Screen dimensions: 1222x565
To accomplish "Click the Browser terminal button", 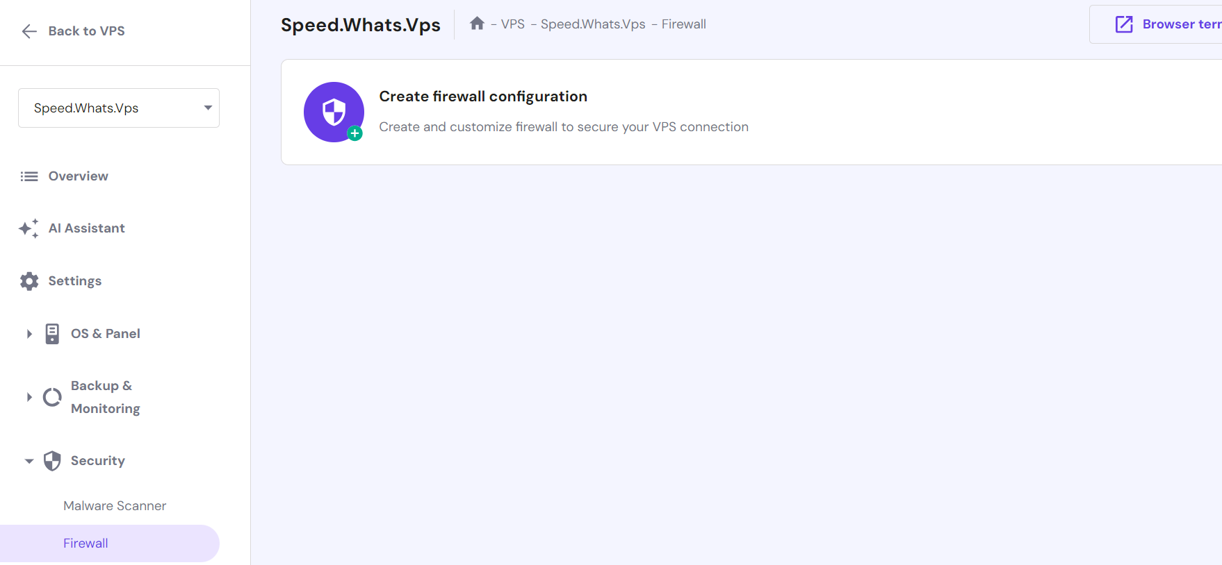I will coord(1155,24).
